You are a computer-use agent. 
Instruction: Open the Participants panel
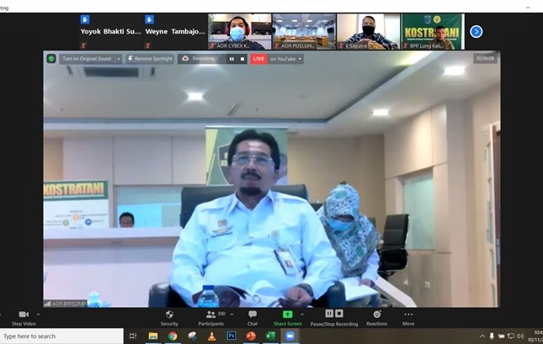[x=211, y=318]
